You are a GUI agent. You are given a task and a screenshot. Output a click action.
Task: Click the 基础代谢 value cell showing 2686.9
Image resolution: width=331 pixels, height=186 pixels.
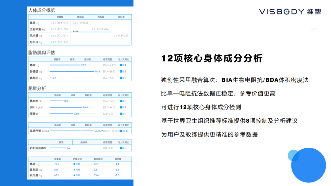point(98,130)
